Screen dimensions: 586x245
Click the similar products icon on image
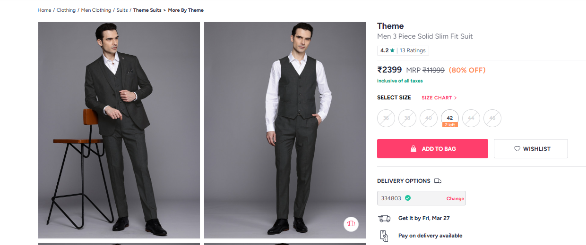click(x=351, y=223)
